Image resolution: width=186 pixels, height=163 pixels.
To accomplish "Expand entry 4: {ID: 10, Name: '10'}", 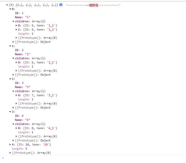I will click(10, 145).
